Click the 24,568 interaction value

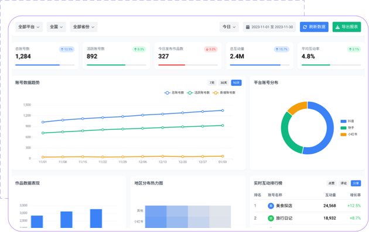tap(329, 206)
